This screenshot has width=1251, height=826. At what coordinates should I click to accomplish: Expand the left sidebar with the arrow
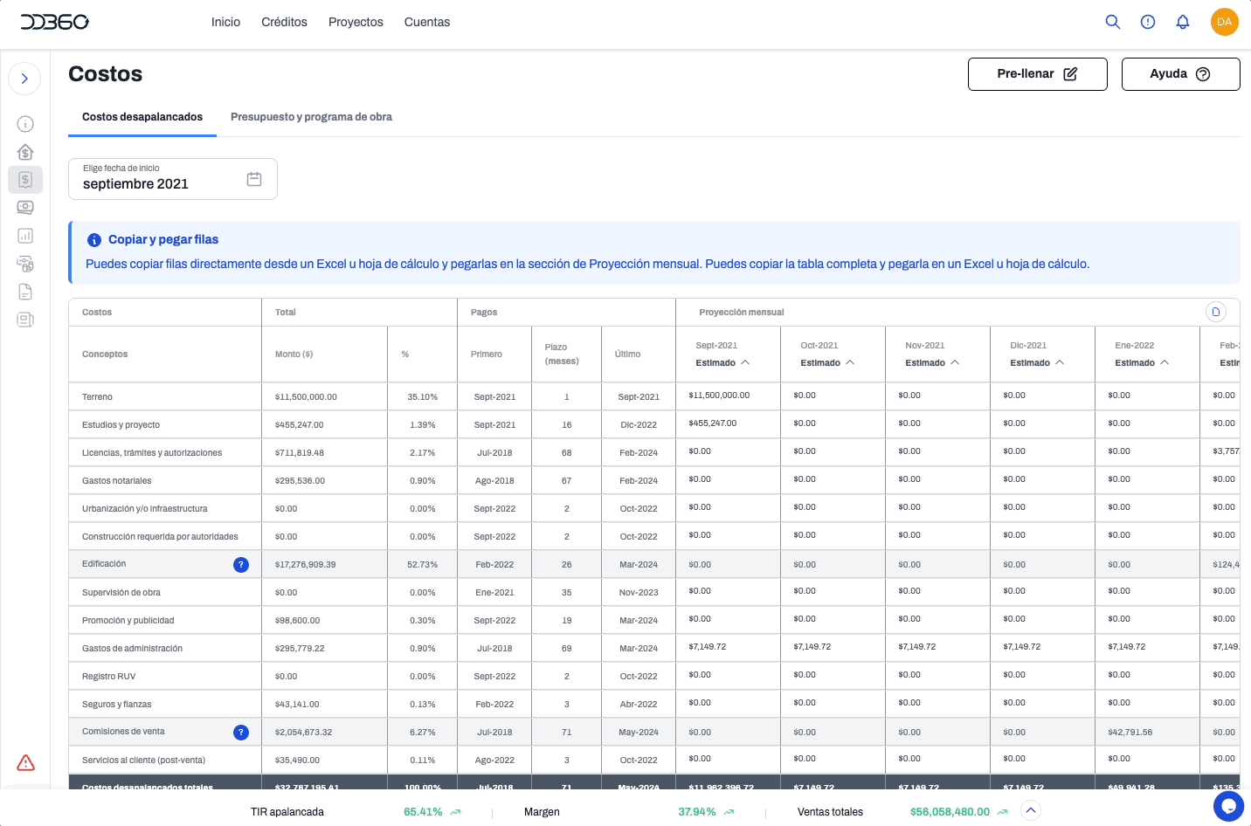click(x=24, y=79)
